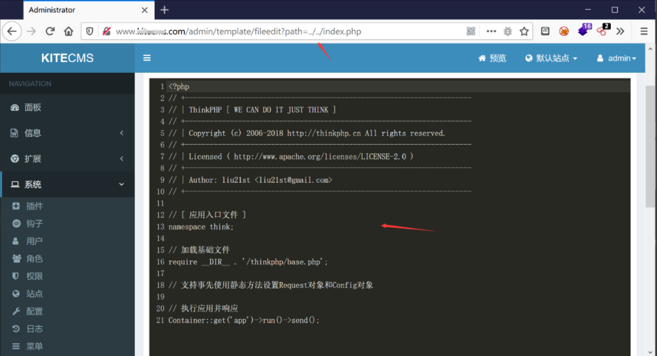
Task: Open the reader-style sidebar extension icon
Action: [x=545, y=31]
